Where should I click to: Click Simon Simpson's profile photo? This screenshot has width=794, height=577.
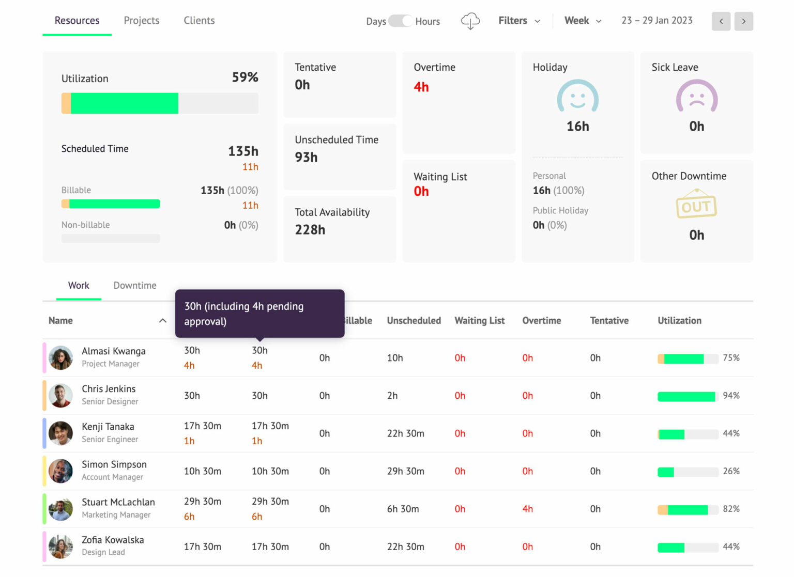pos(60,471)
